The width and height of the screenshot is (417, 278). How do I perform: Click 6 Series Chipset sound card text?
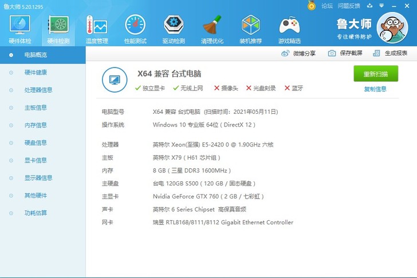pyautogui.click(x=199, y=209)
